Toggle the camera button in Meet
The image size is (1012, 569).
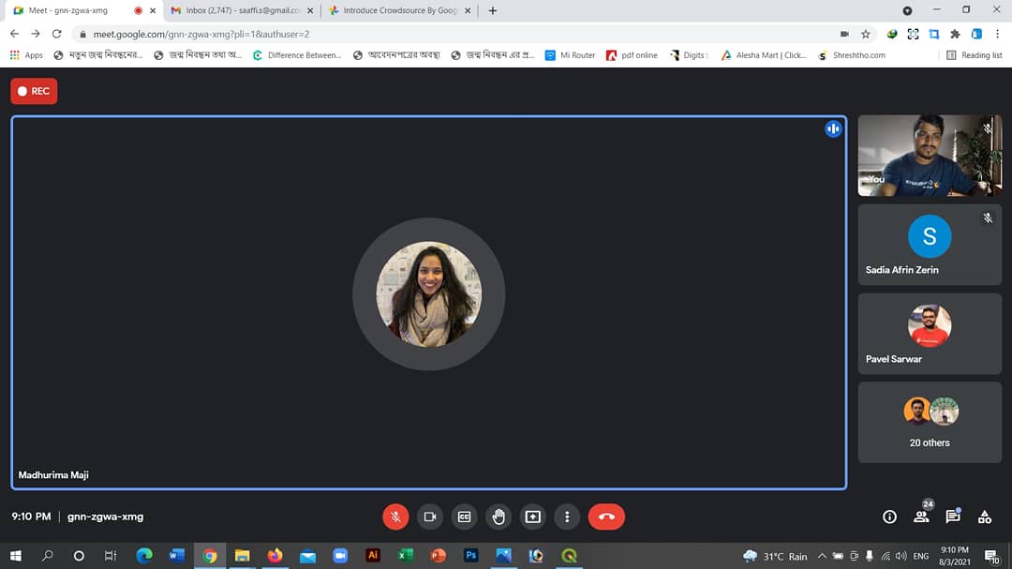[x=430, y=517]
